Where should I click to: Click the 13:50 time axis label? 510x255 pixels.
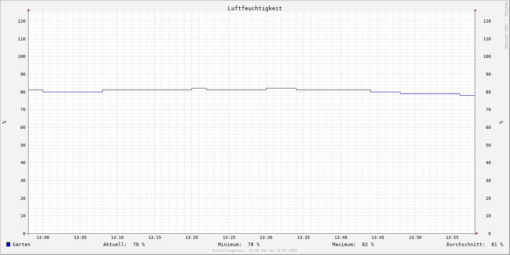pyautogui.click(x=415, y=238)
